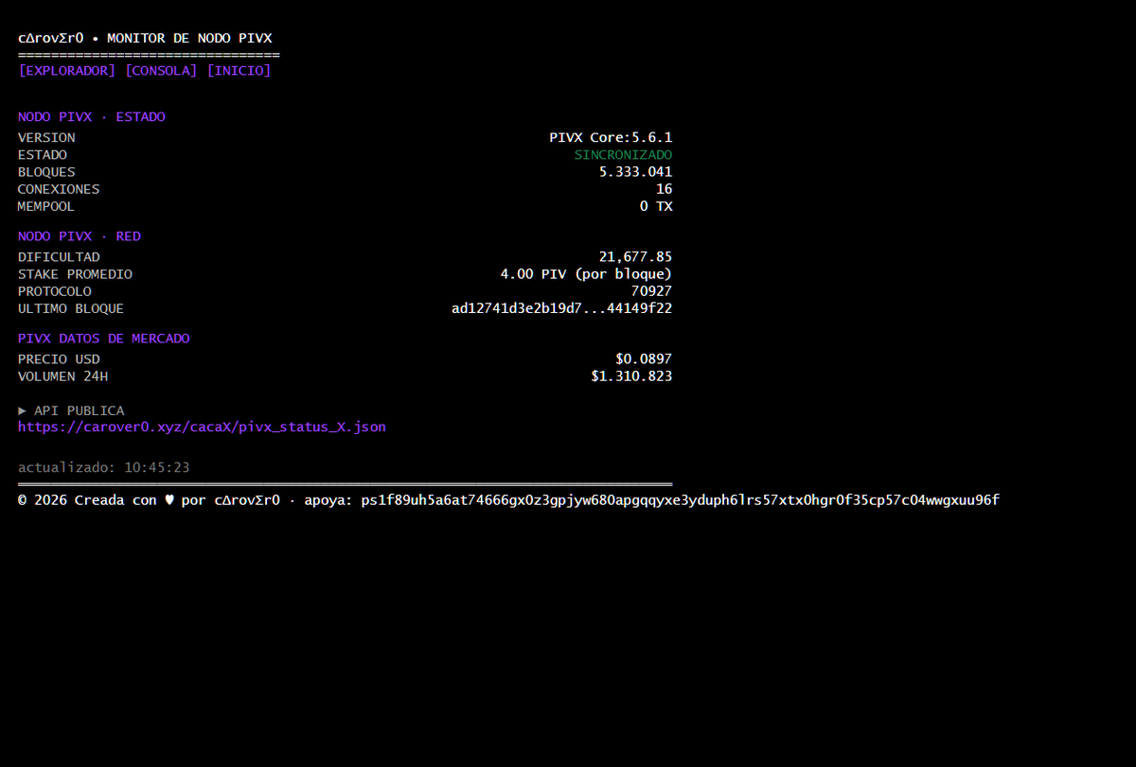Image resolution: width=1136 pixels, height=767 pixels.
Task: Click the DIFICULTAD label
Action: [x=59, y=257]
